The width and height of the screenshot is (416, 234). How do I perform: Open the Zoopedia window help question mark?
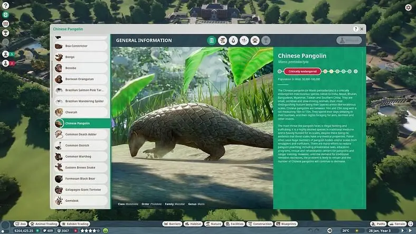(355, 29)
